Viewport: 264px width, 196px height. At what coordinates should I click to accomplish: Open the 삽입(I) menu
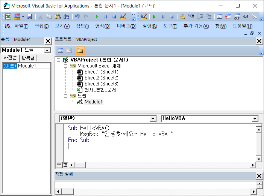point(82,26)
